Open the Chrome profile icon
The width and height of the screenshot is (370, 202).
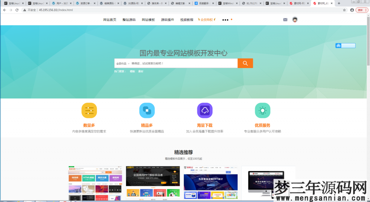coord(352,10)
